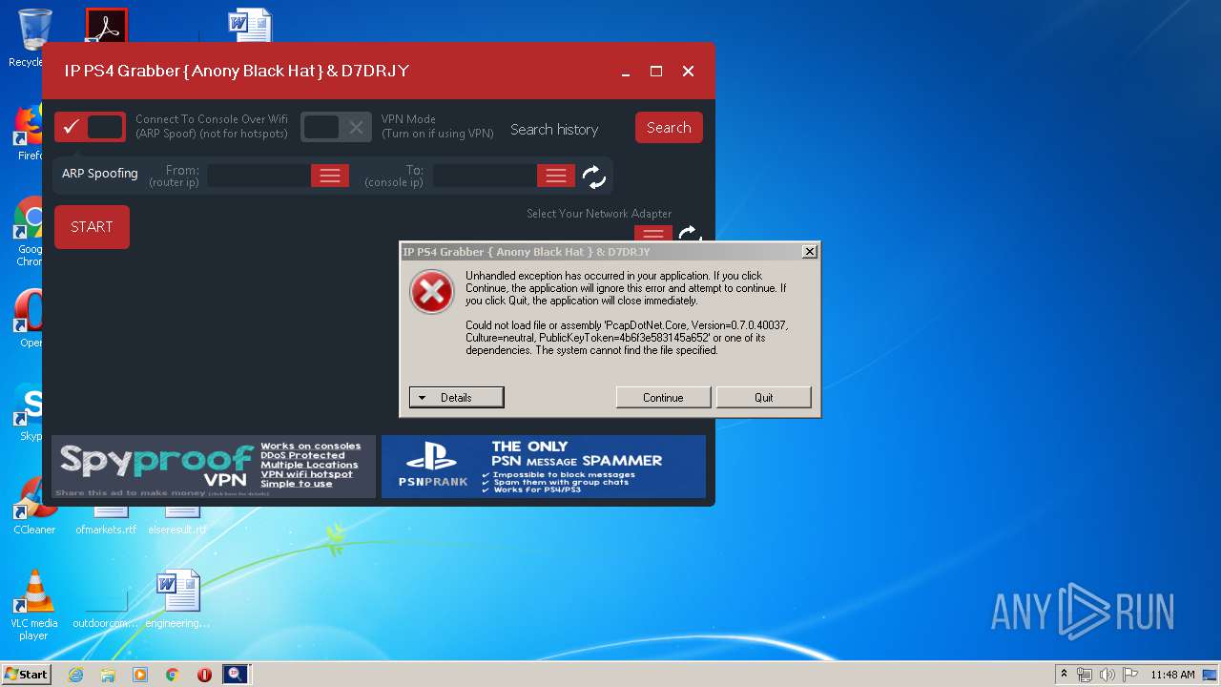
Task: Click Quit in the error dialog
Action: click(764, 397)
